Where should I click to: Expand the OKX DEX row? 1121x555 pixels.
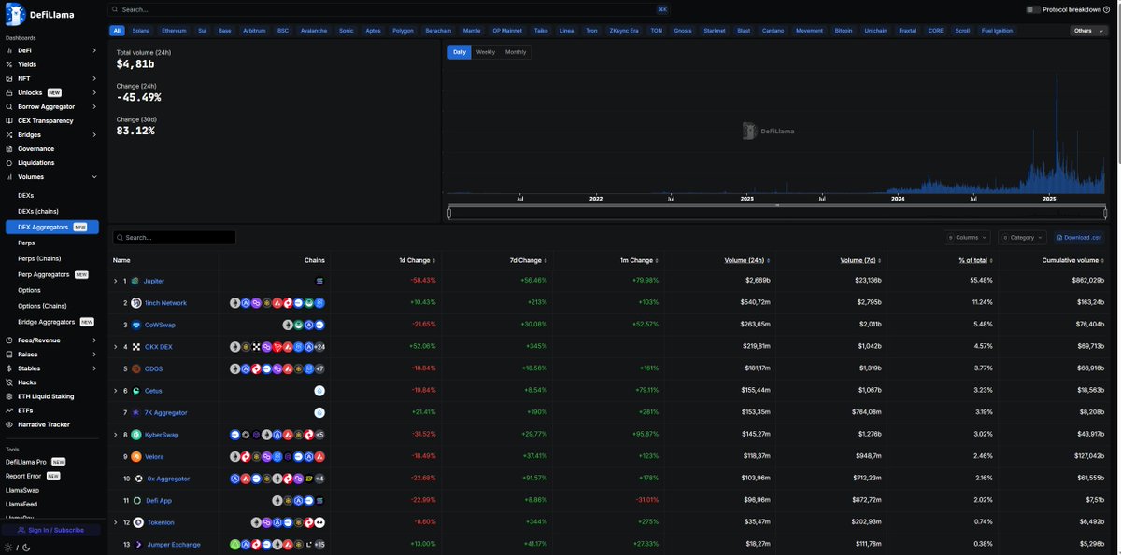point(116,347)
